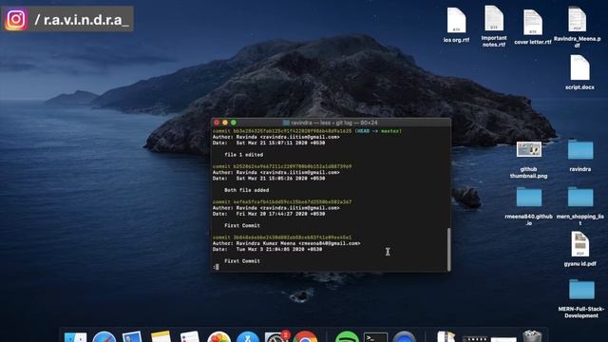Minimize the Terminal window with yellow button
608x342 pixels.
[x=225, y=123]
